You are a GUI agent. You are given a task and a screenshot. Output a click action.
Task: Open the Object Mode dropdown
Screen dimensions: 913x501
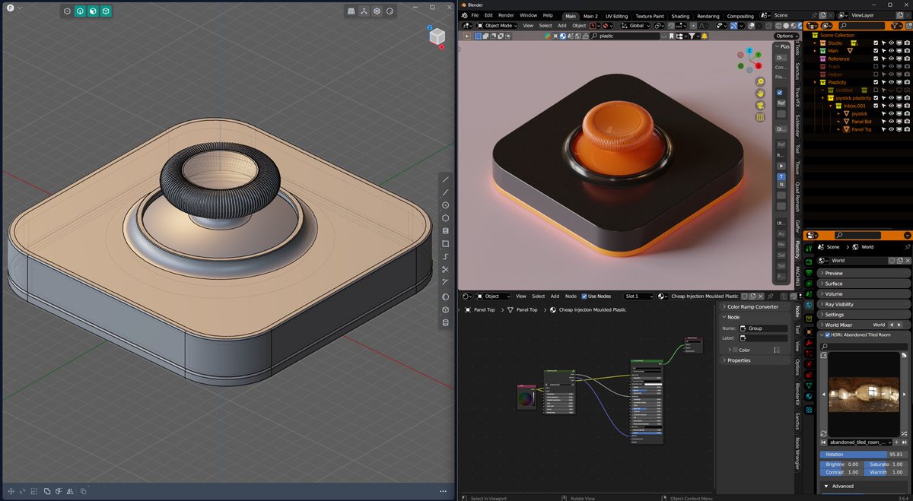(498, 25)
